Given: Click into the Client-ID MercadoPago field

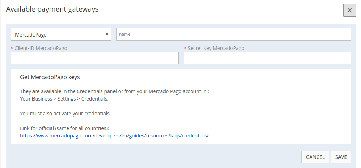Looking at the screenshot, I should 94,58.
